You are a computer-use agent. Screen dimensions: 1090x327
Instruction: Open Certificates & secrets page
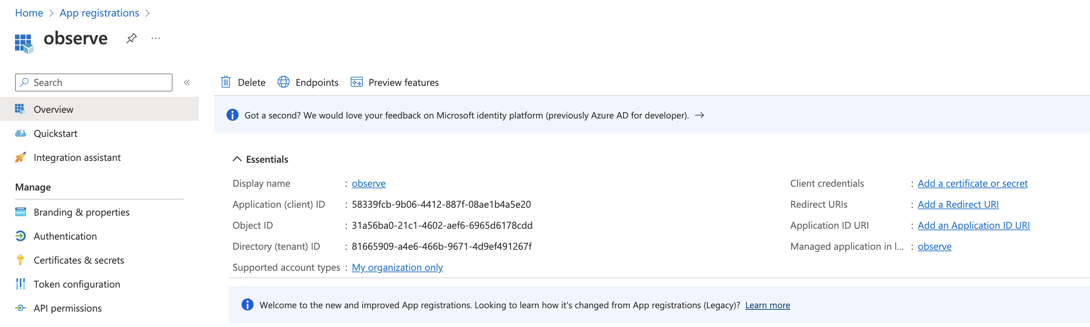click(99, 260)
